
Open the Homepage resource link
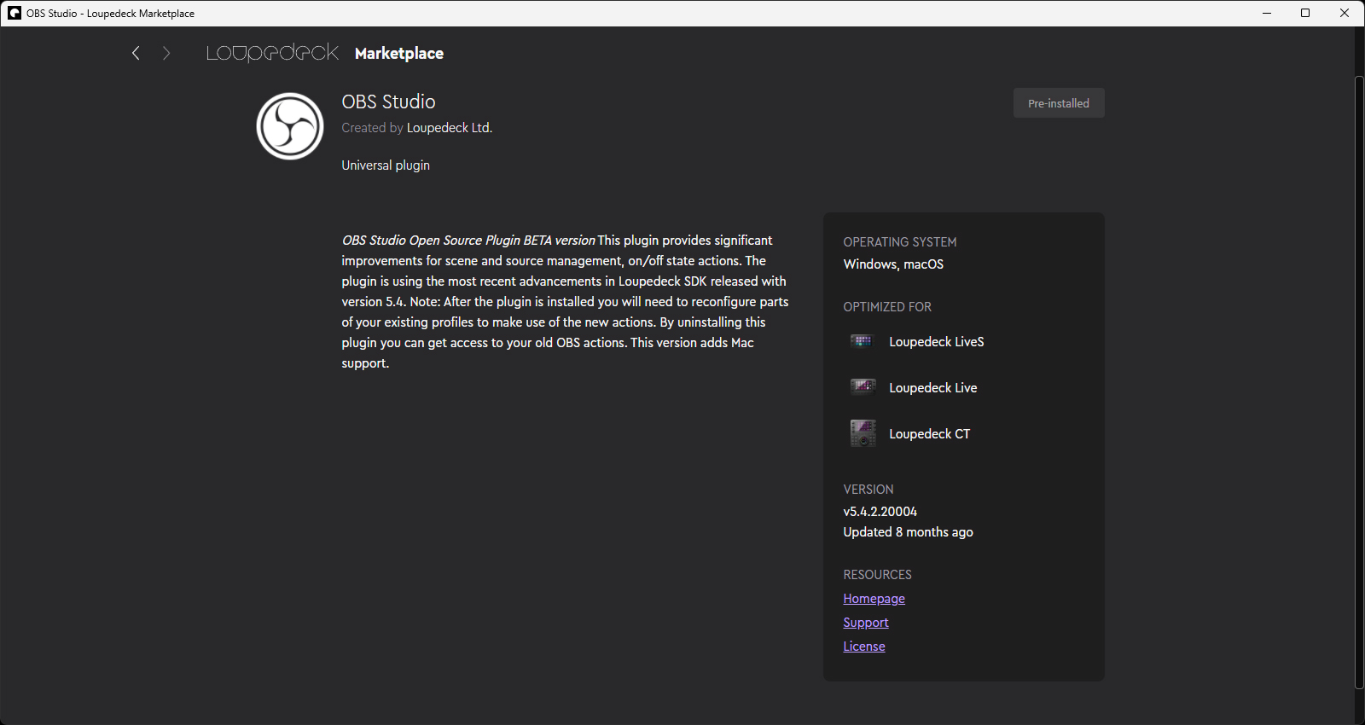874,599
